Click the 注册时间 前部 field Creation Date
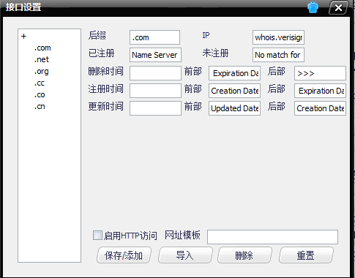355x278 pixels. [234, 91]
